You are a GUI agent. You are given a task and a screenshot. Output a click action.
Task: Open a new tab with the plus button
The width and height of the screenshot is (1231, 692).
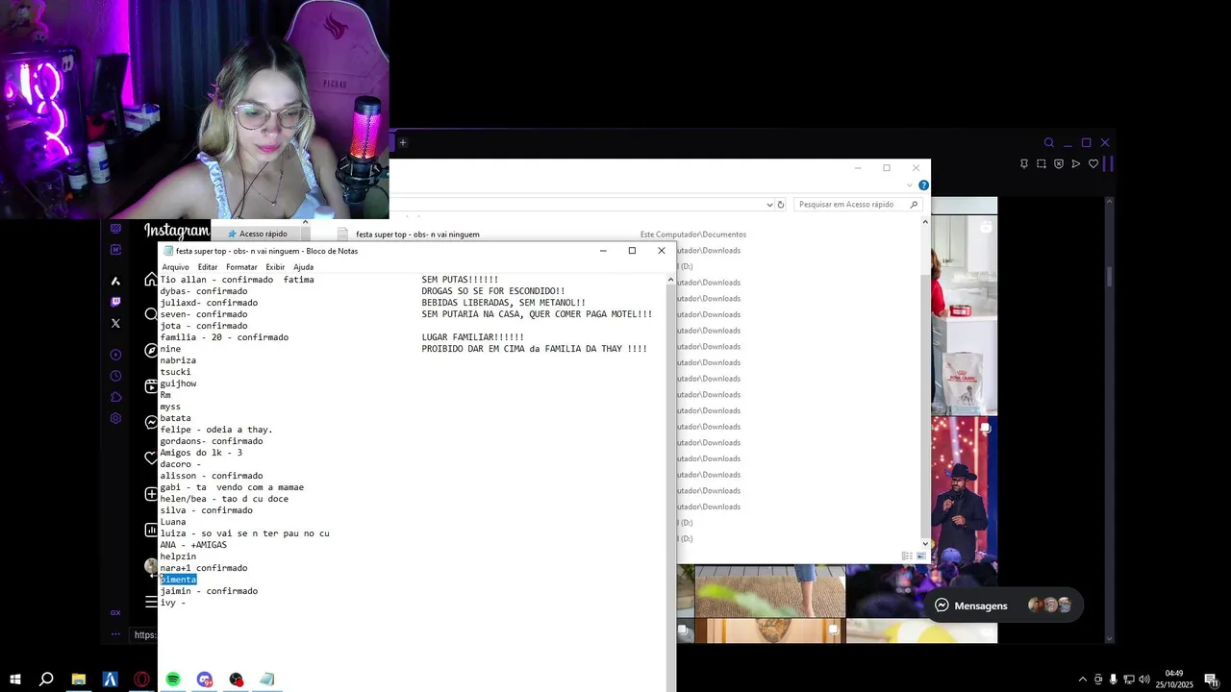[x=403, y=142]
